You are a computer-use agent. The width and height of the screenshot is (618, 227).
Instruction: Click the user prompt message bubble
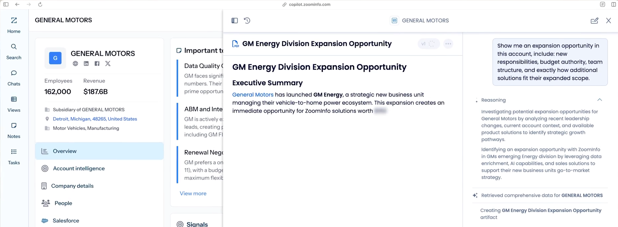[550, 62]
